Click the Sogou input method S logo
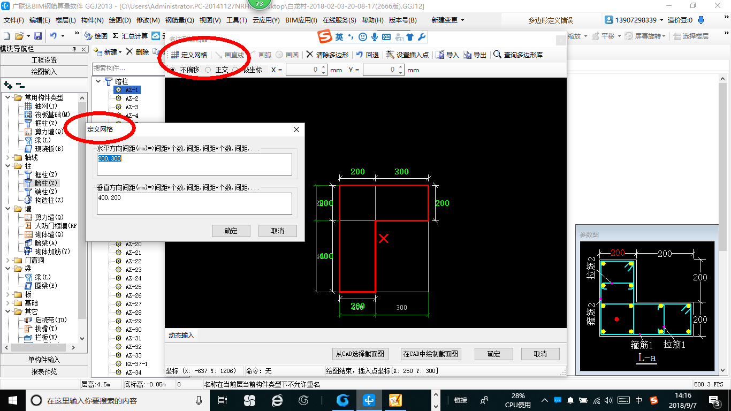731x411 pixels. tap(325, 37)
